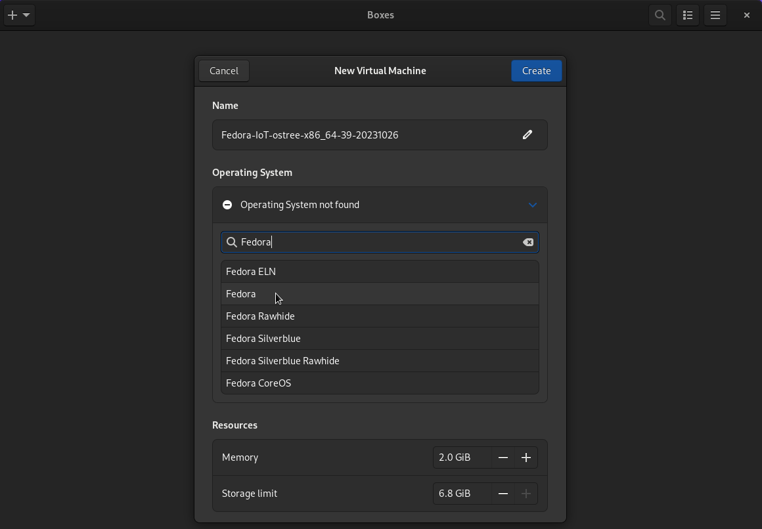Select Fedora Rawhide in the OS list
Screen dimensions: 762x529
click(x=260, y=316)
